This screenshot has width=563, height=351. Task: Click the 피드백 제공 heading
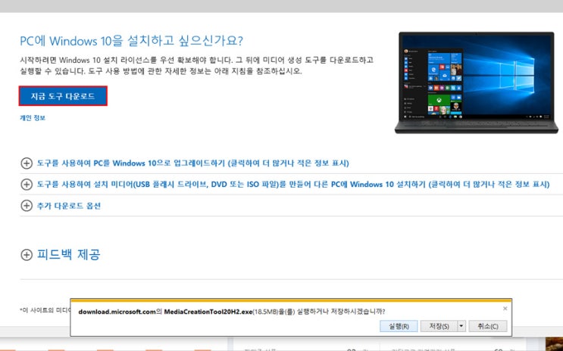click(68, 255)
